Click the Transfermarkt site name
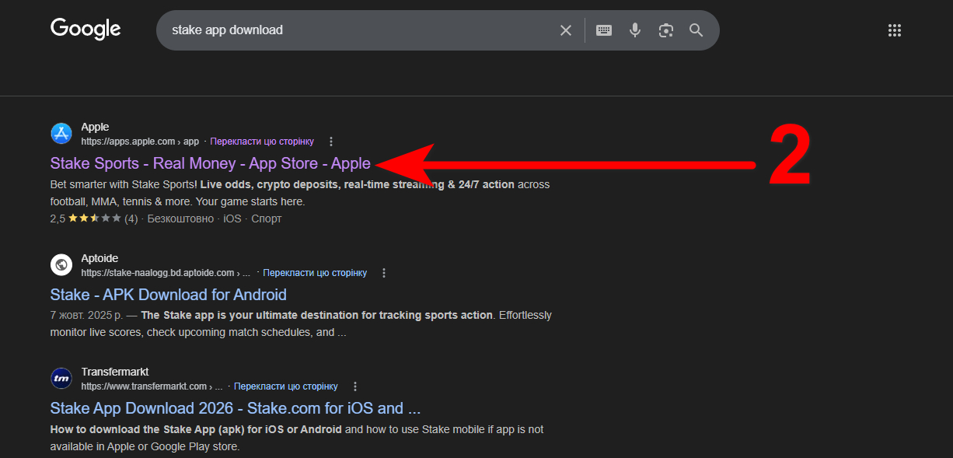 pyautogui.click(x=115, y=372)
